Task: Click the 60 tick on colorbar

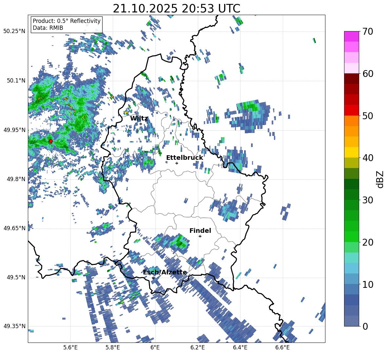Action: (x=368, y=74)
